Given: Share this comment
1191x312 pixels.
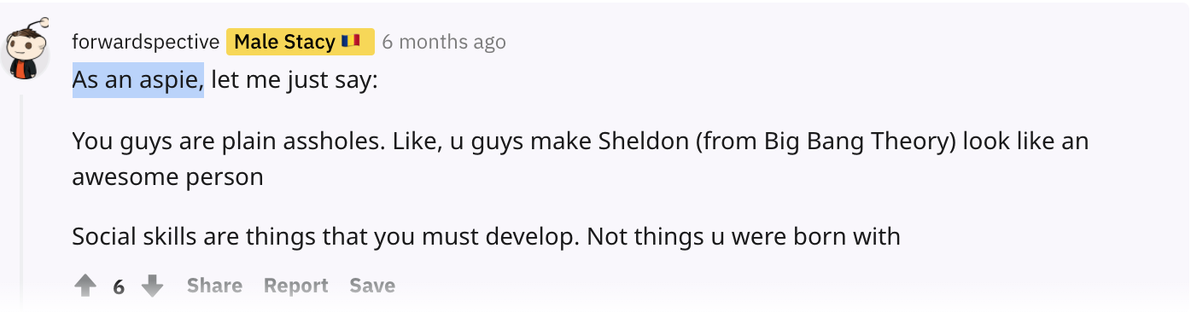Looking at the screenshot, I should pos(214,286).
